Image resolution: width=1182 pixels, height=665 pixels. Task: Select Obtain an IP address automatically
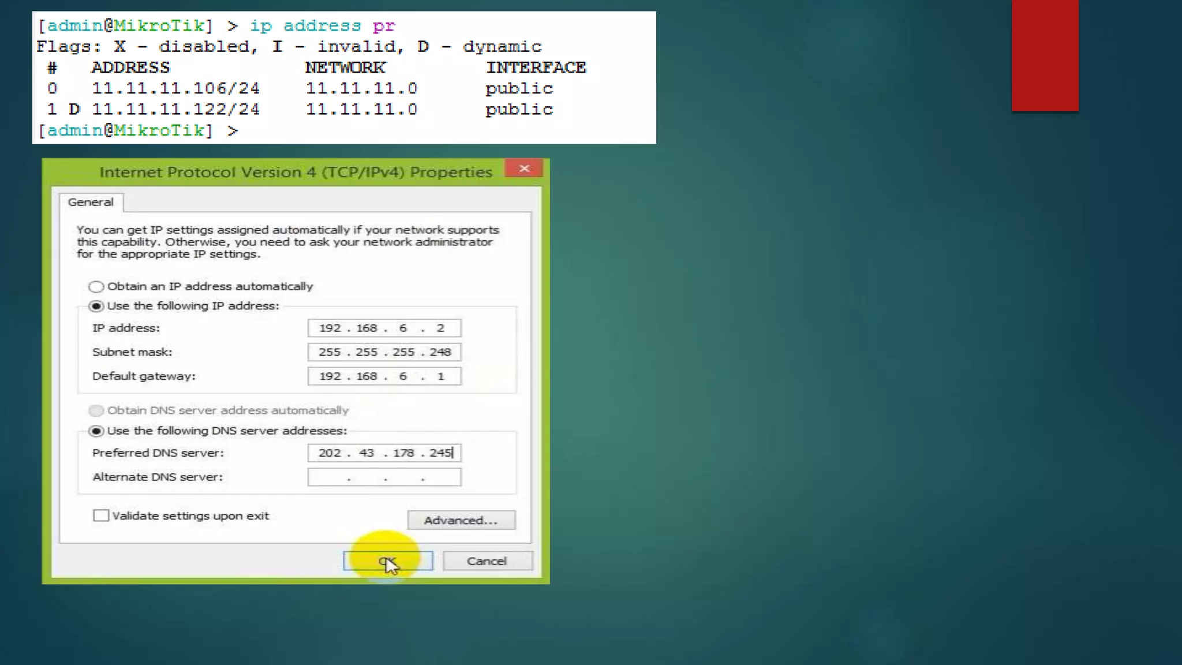pos(96,287)
